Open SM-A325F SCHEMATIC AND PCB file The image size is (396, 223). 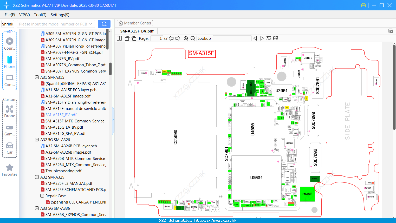(75, 190)
